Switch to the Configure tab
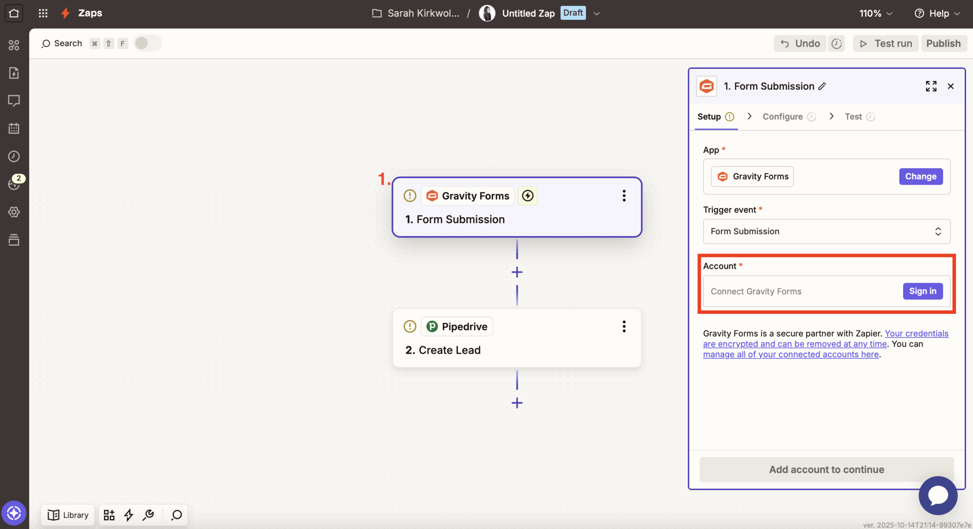Viewport: 973px width, 529px height. 783,117
